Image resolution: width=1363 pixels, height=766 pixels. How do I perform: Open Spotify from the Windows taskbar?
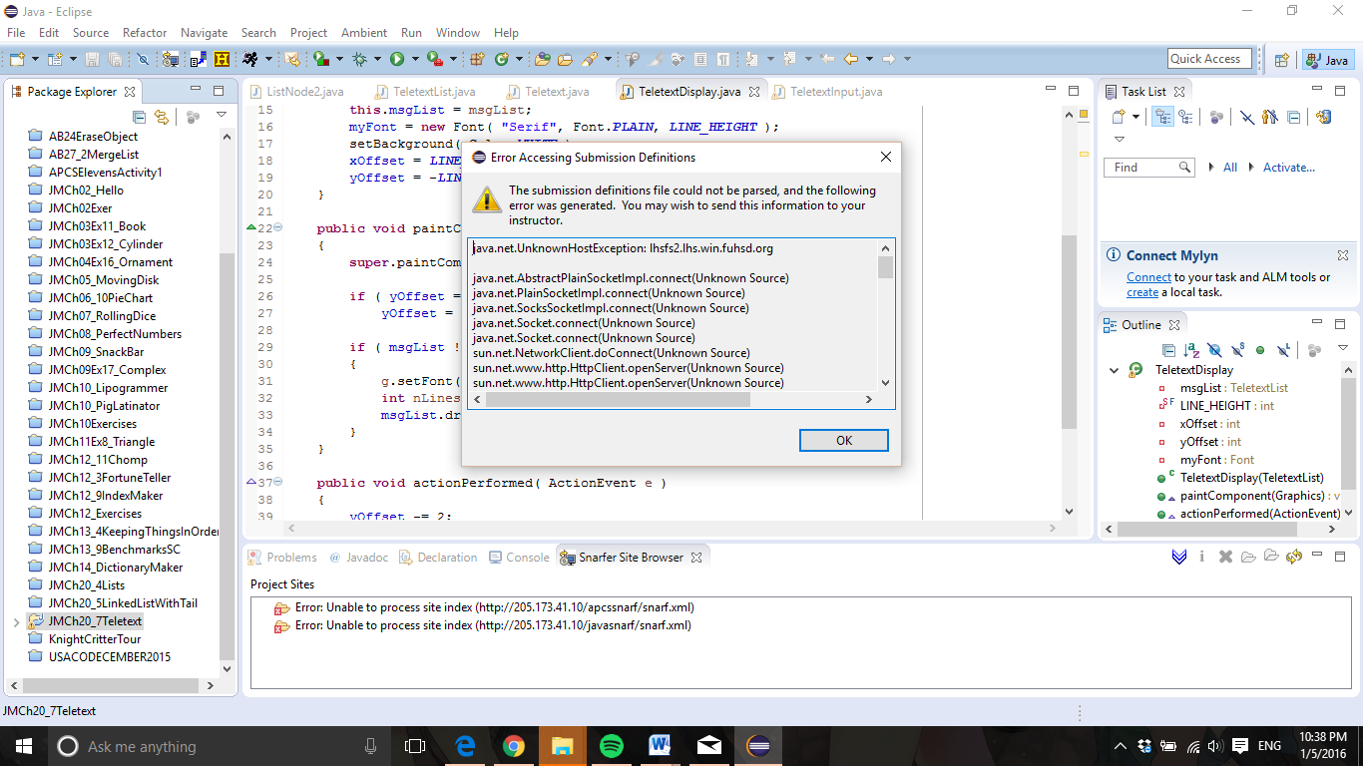coord(612,746)
